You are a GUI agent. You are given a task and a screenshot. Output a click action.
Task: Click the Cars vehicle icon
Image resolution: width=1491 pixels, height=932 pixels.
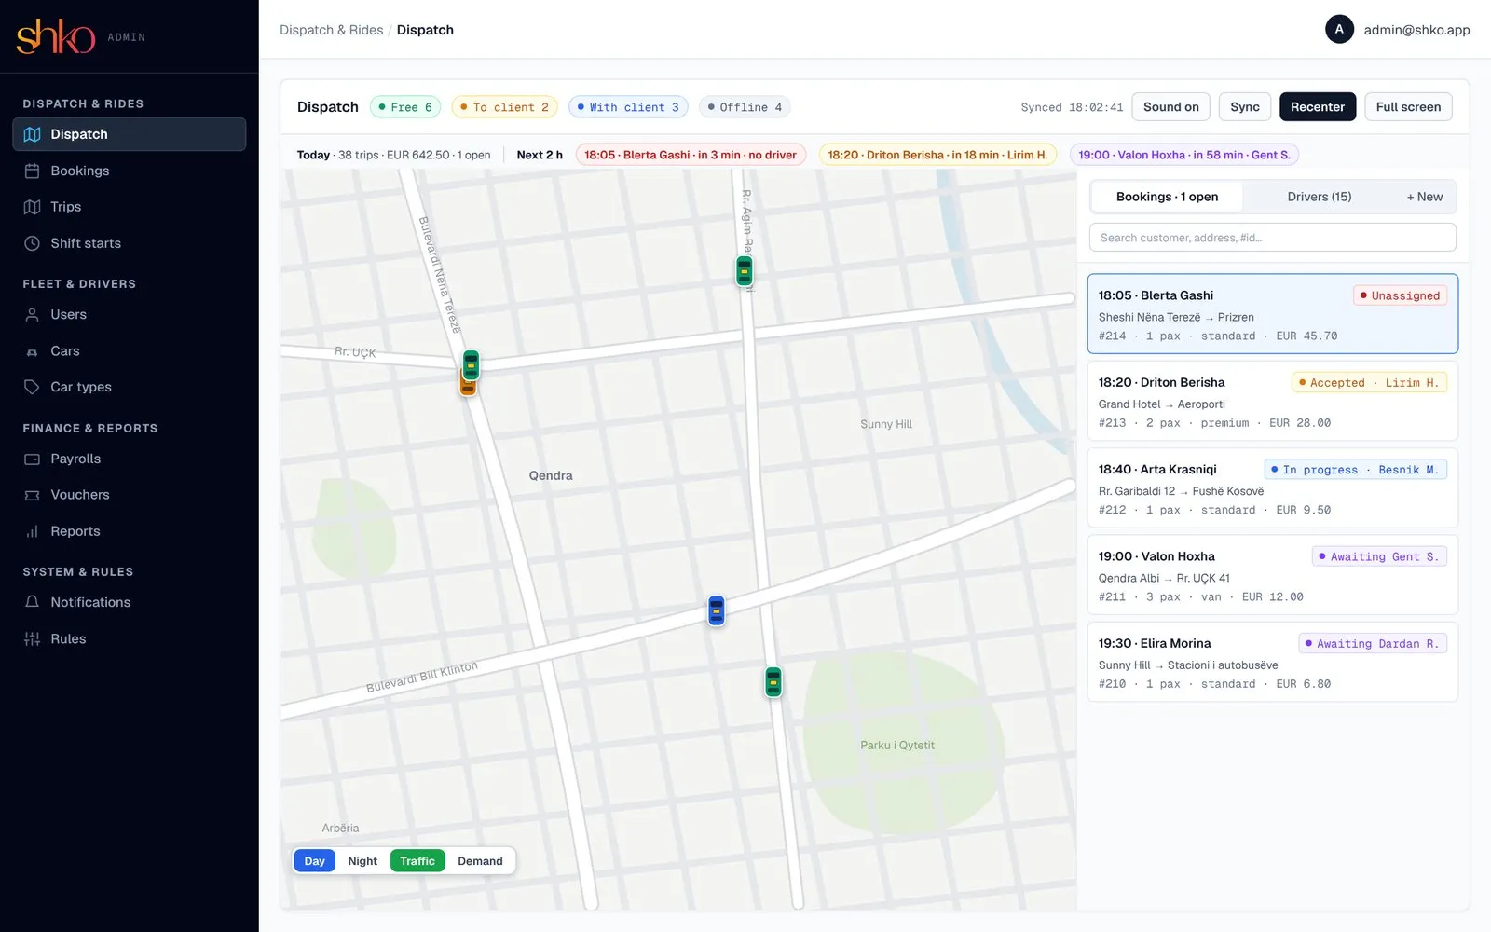(32, 351)
